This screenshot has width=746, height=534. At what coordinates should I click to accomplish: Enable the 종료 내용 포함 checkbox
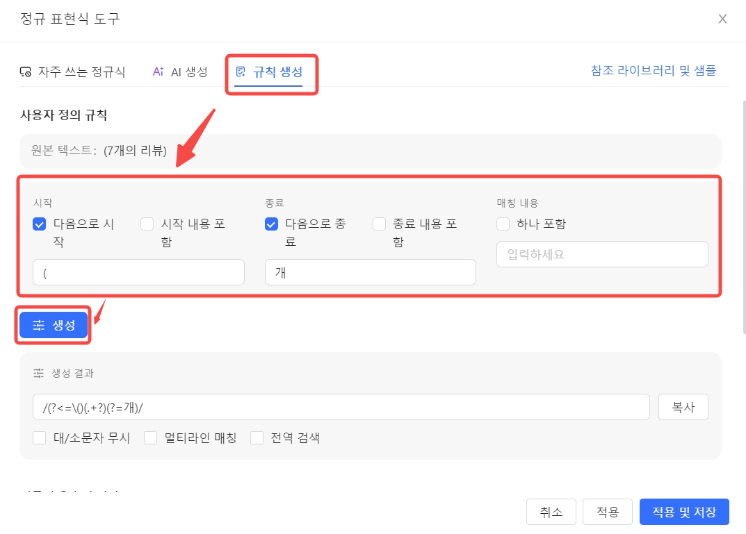(x=379, y=224)
